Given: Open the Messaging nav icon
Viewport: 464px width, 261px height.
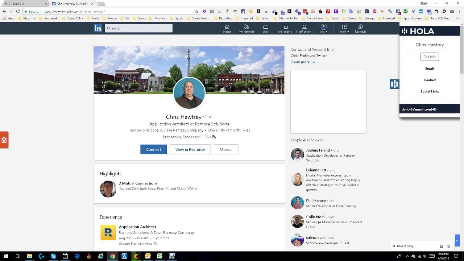Looking at the screenshot, I should [x=285, y=29].
